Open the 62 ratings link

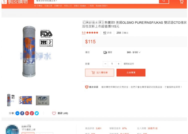[107, 33]
